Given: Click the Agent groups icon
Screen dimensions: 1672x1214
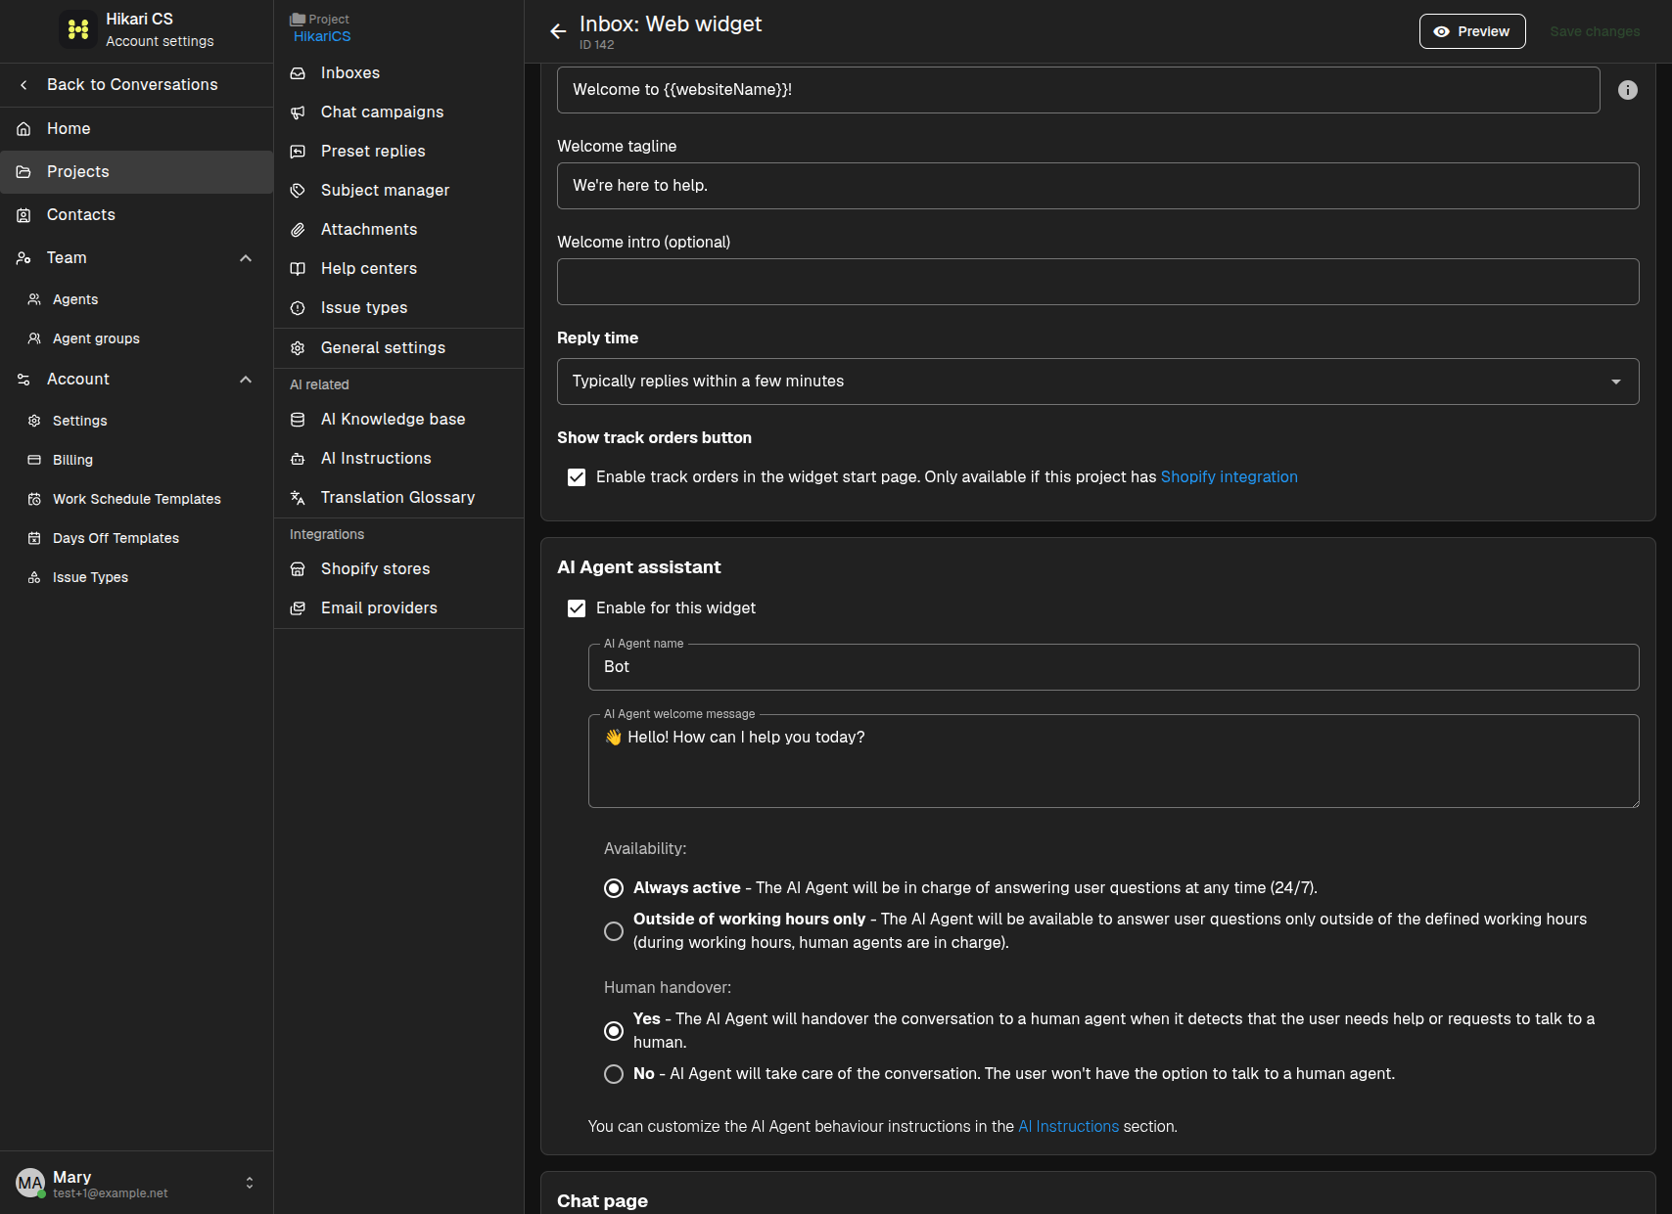Looking at the screenshot, I should pos(34,338).
